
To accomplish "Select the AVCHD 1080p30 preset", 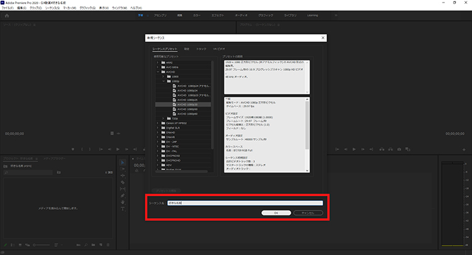I will (x=183, y=104).
